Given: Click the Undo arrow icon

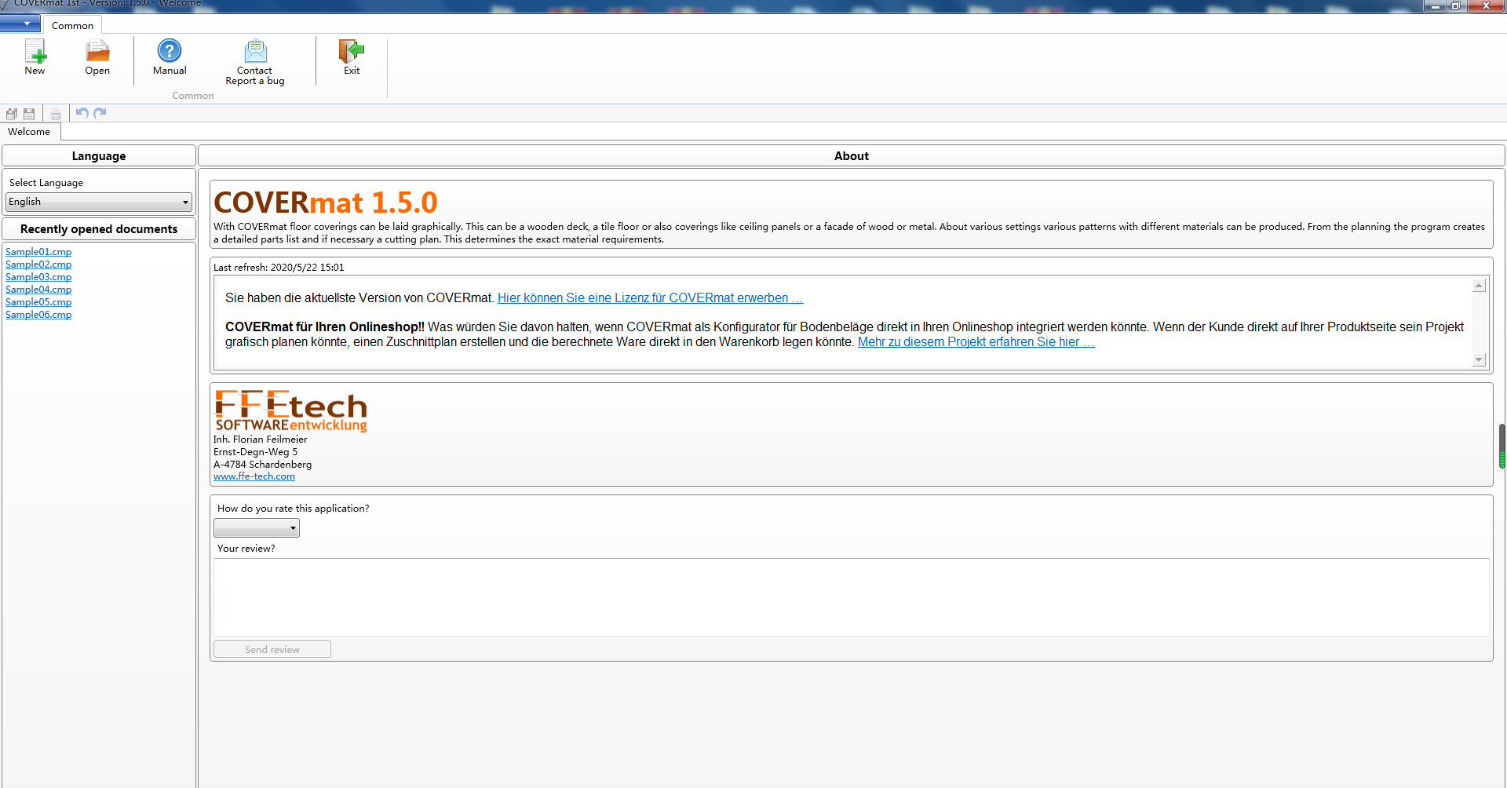Looking at the screenshot, I should [x=82, y=114].
